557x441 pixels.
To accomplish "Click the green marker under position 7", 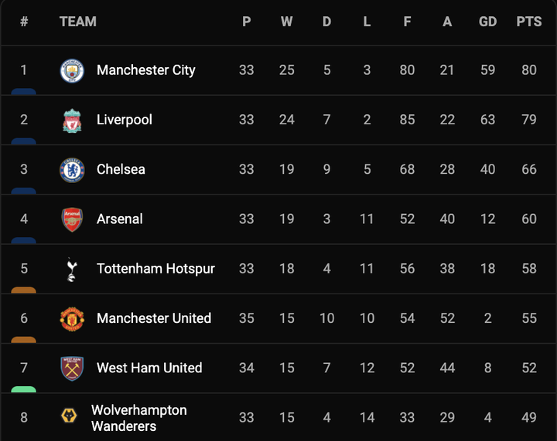I will (x=24, y=389).
